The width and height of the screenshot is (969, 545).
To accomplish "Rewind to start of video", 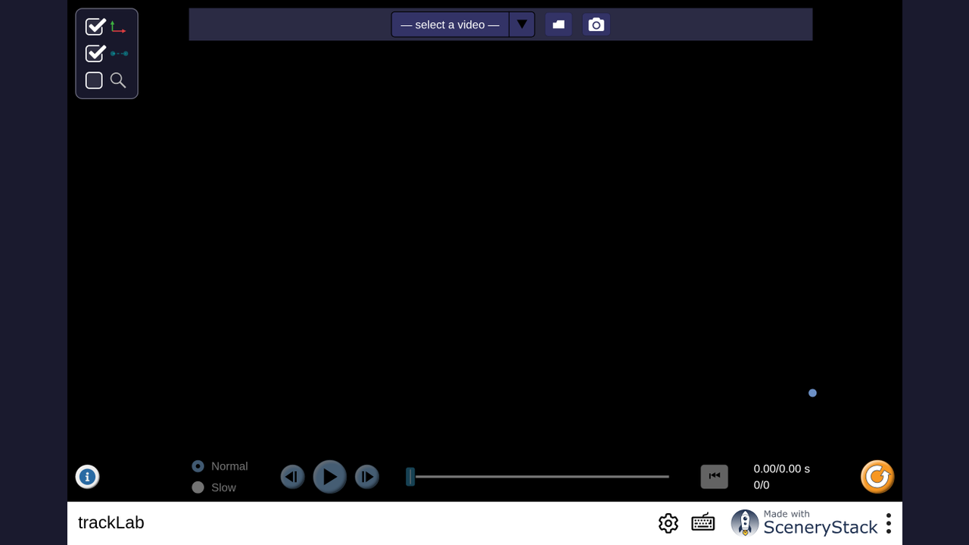I will click(x=714, y=476).
